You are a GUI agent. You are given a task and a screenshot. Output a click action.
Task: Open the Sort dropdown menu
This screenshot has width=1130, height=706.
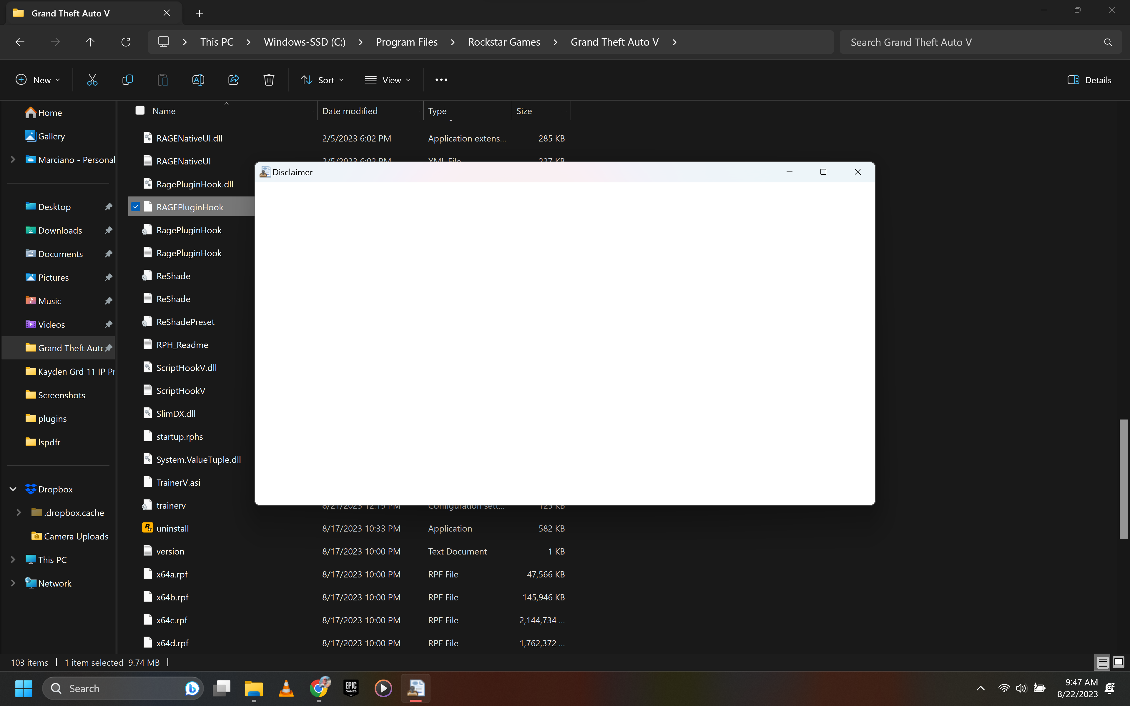click(322, 80)
